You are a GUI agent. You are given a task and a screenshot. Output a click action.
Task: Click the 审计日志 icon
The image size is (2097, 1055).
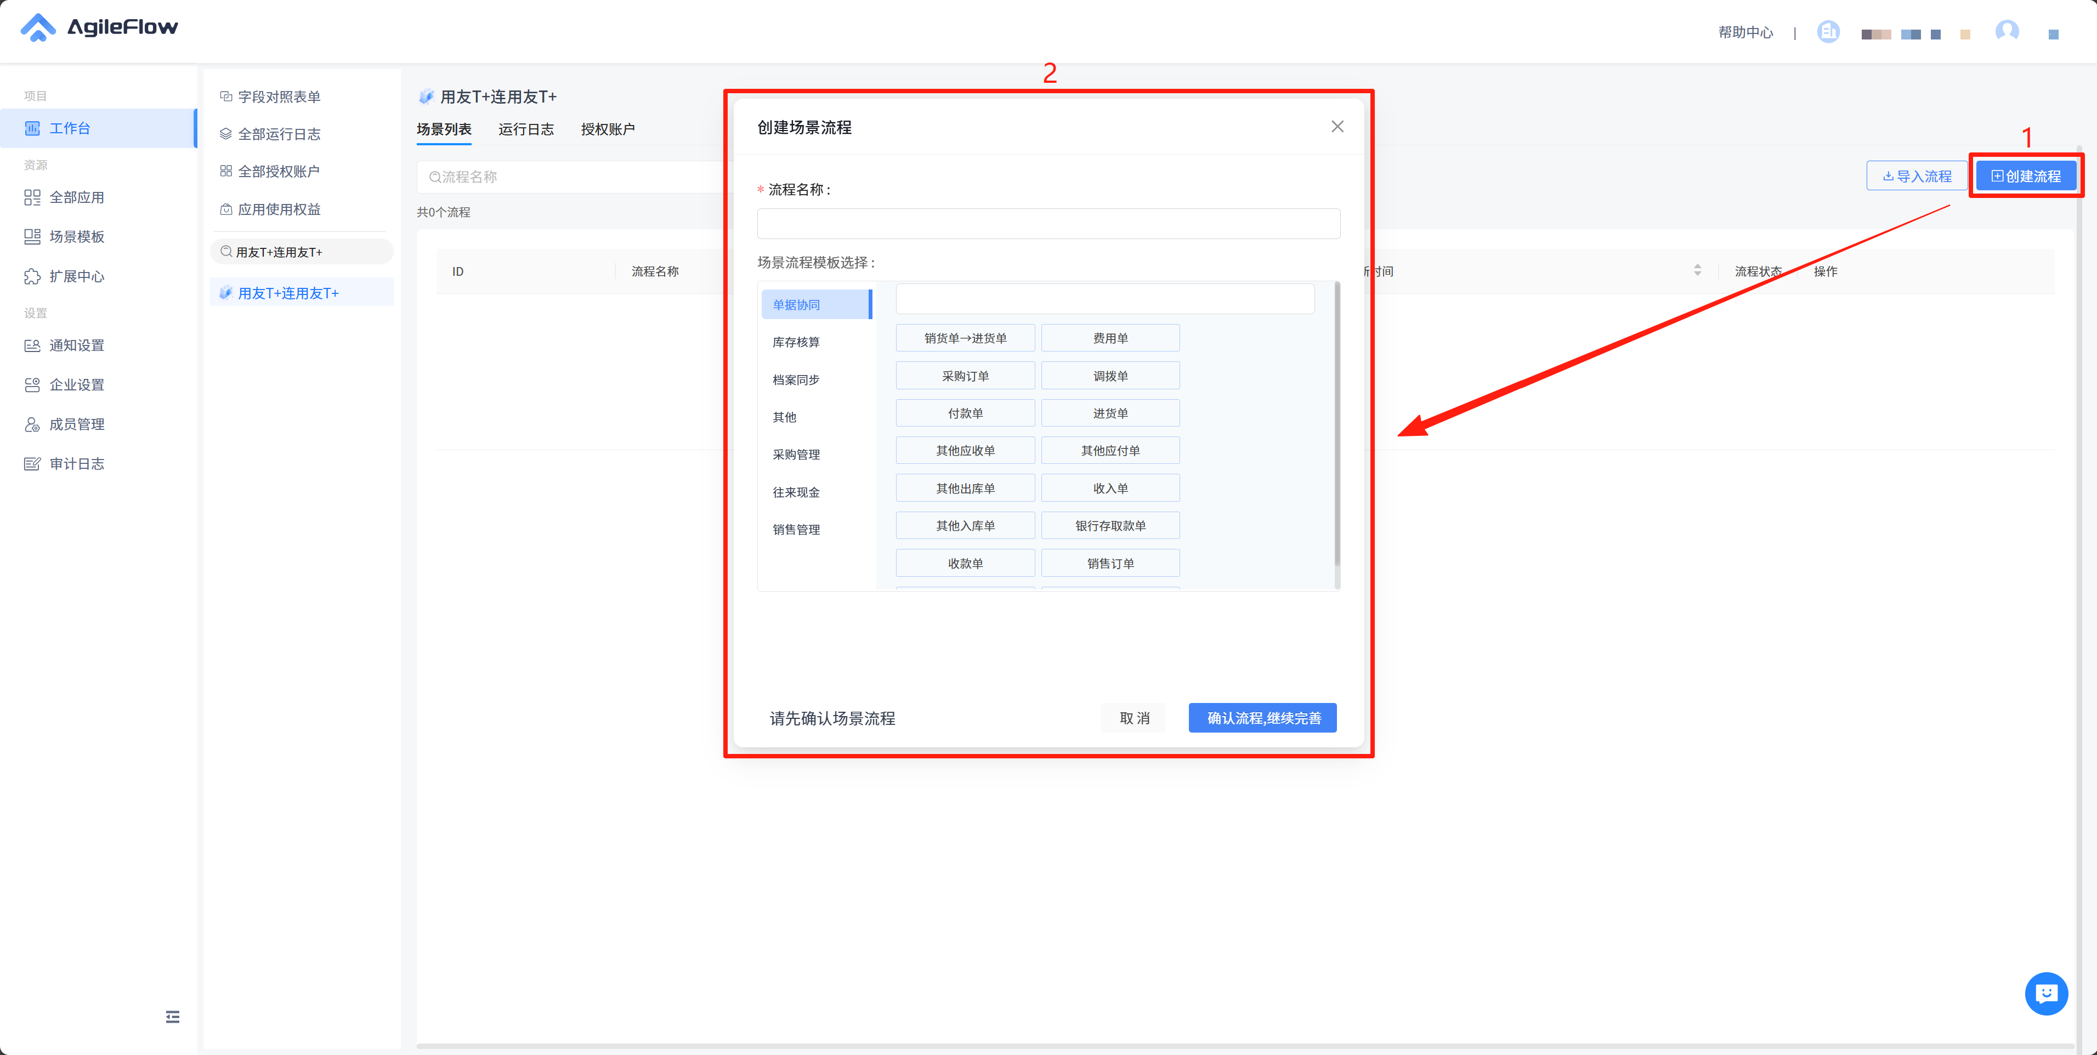[32, 463]
